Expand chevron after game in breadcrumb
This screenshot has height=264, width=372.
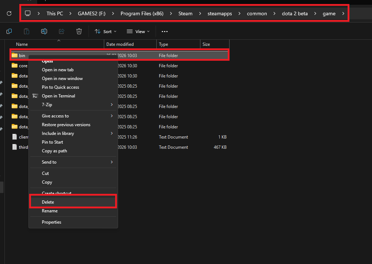343,13
